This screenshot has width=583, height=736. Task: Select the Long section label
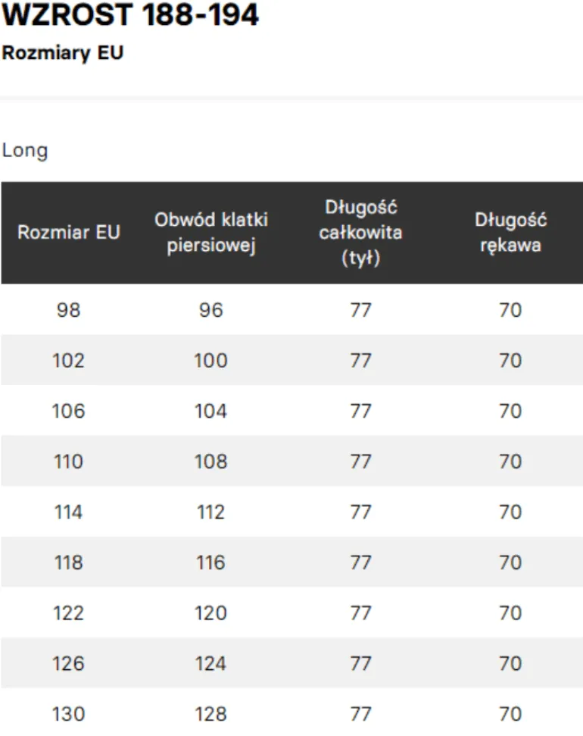click(25, 151)
